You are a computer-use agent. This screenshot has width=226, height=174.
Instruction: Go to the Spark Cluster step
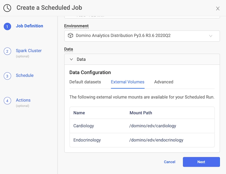pos(28,51)
